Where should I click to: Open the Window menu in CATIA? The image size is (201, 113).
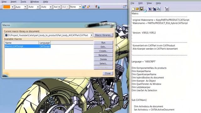[35, 2]
